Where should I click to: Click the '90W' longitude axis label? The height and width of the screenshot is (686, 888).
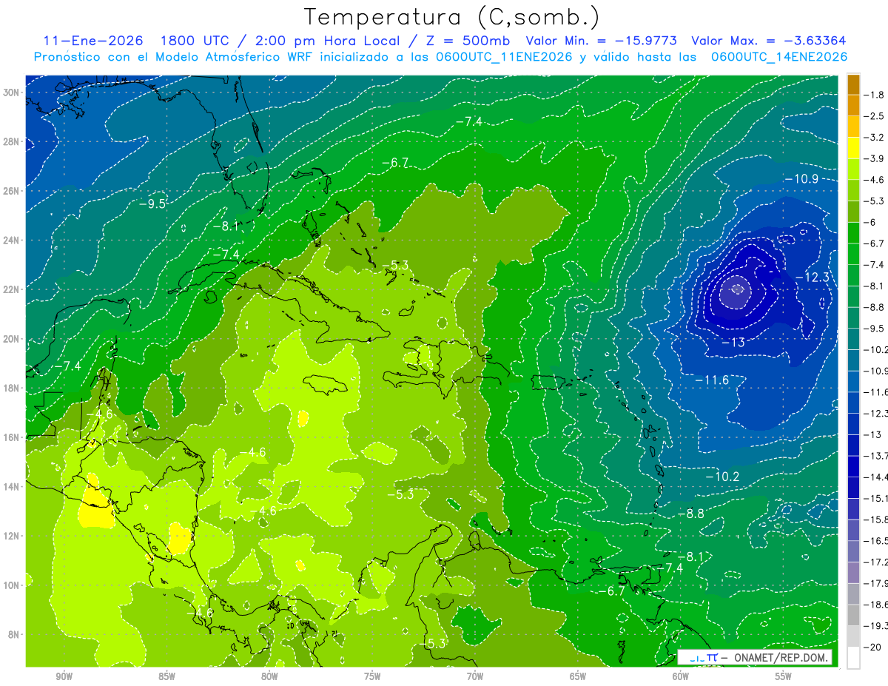[x=64, y=676]
